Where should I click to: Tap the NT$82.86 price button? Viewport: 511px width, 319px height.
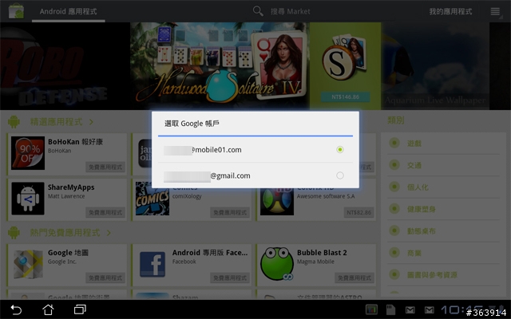pyautogui.click(x=358, y=213)
